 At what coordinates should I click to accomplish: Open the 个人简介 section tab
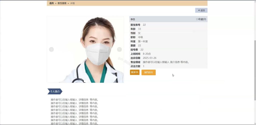(55, 91)
